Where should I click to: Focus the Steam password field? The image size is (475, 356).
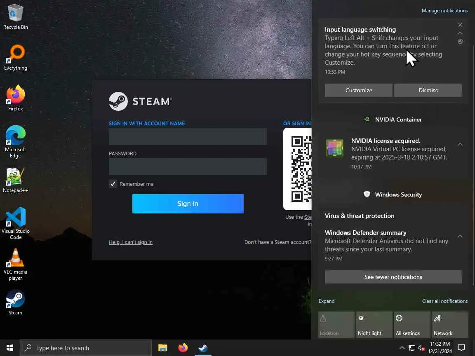(x=188, y=166)
